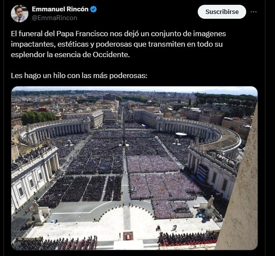Viewport: 275px width, 256px height.
Task: Click the Suscribirse button
Action: (222, 12)
